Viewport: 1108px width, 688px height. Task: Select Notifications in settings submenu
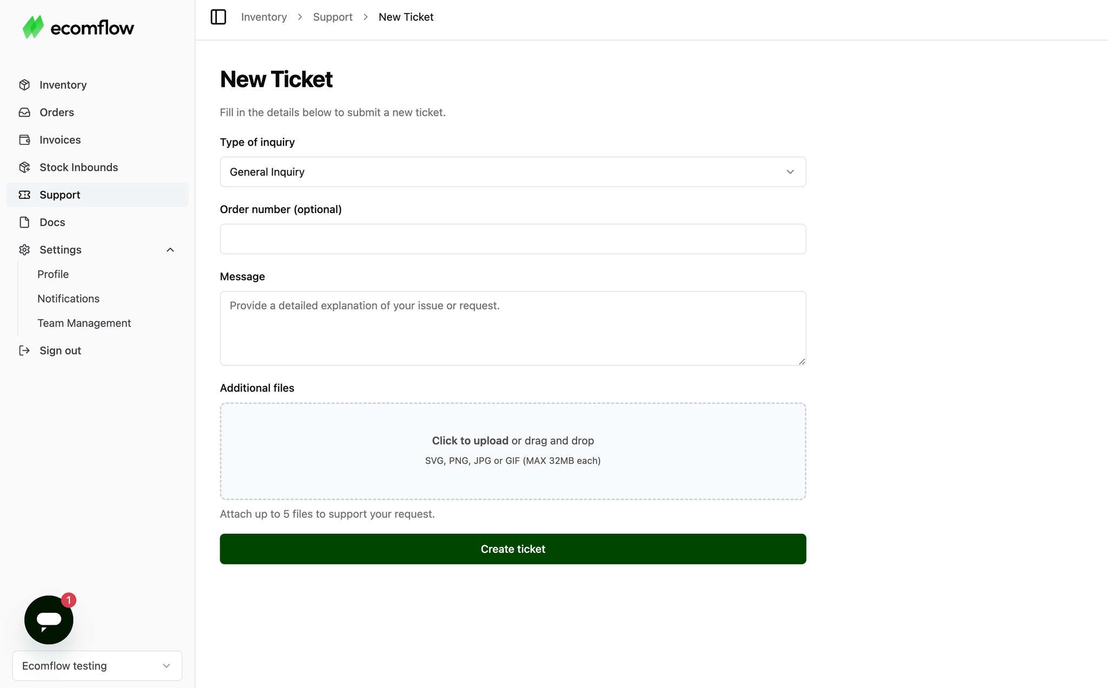tap(68, 299)
